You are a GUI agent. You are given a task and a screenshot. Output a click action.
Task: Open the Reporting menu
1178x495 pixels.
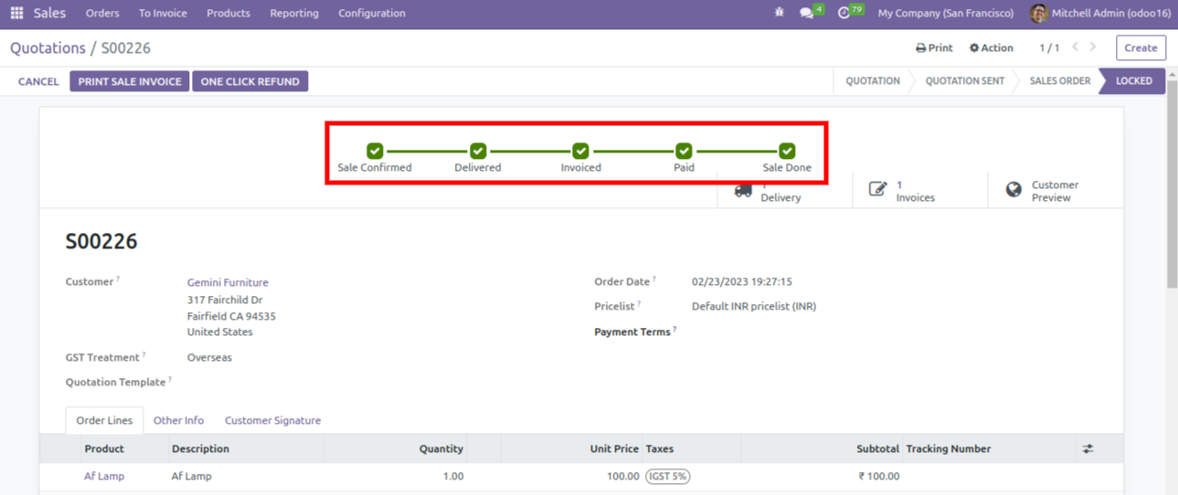tap(294, 14)
